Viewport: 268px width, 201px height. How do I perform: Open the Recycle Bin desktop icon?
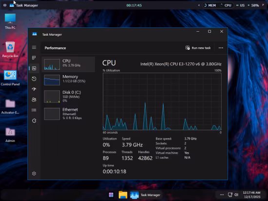click(10, 49)
